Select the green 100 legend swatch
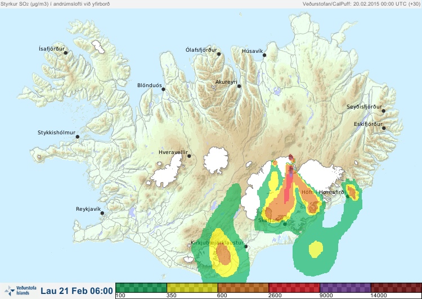Viewport: 422px width, 299px height. click(141, 288)
